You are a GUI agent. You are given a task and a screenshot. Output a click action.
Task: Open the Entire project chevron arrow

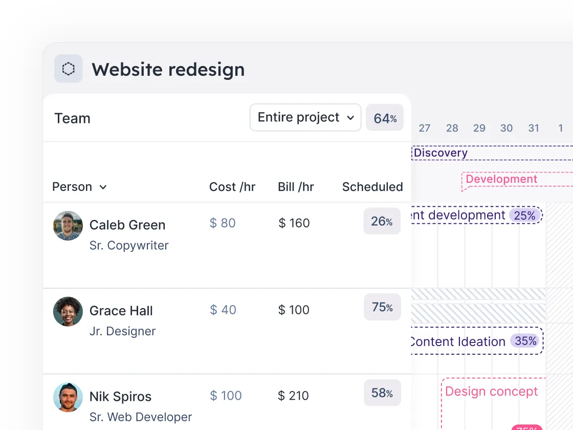(351, 117)
